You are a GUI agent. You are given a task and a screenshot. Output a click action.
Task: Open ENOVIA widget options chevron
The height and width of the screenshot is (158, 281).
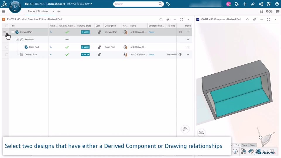point(189,19)
